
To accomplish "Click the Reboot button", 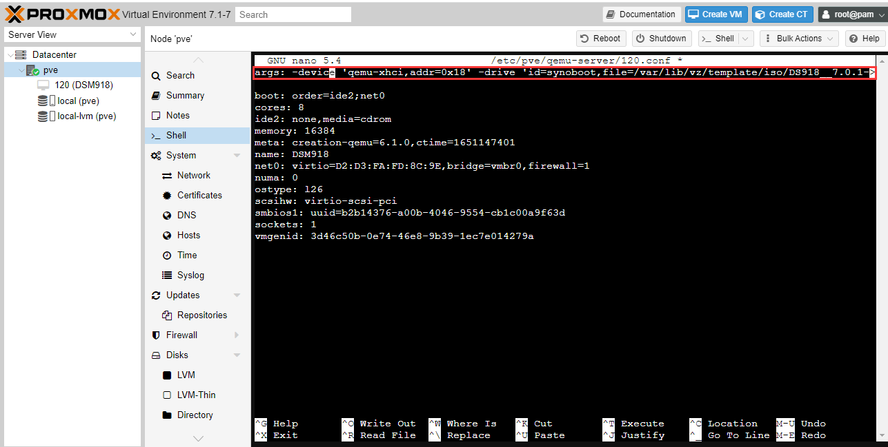I will [x=601, y=39].
